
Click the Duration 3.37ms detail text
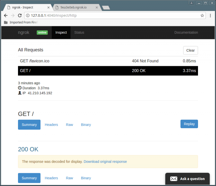36,88
